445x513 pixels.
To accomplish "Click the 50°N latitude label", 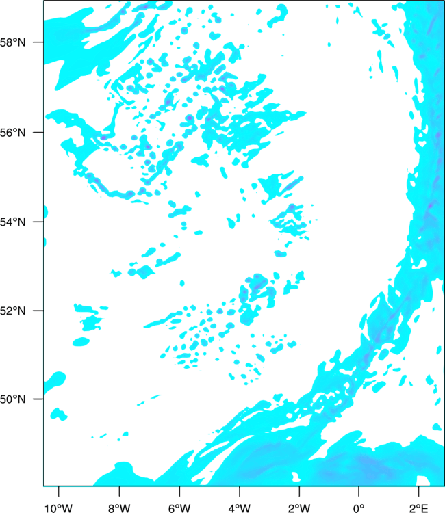I will click(12, 399).
